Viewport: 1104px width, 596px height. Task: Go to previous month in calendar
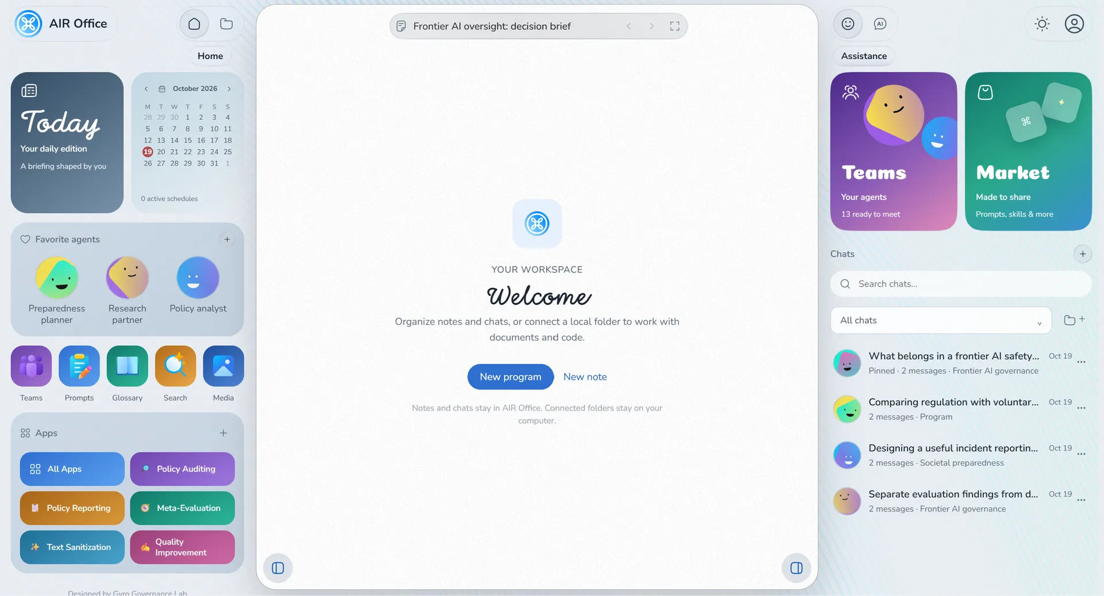coord(146,89)
